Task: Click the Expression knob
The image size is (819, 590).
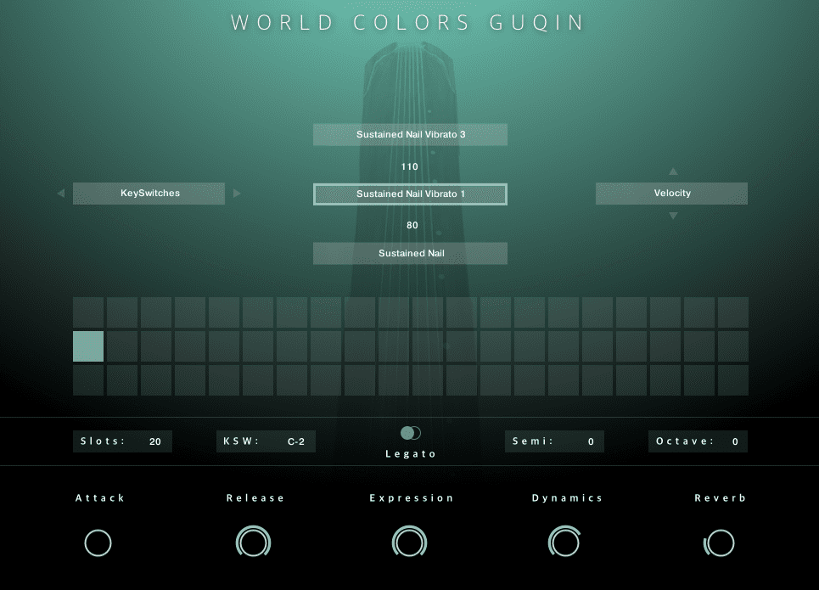Action: [409, 542]
